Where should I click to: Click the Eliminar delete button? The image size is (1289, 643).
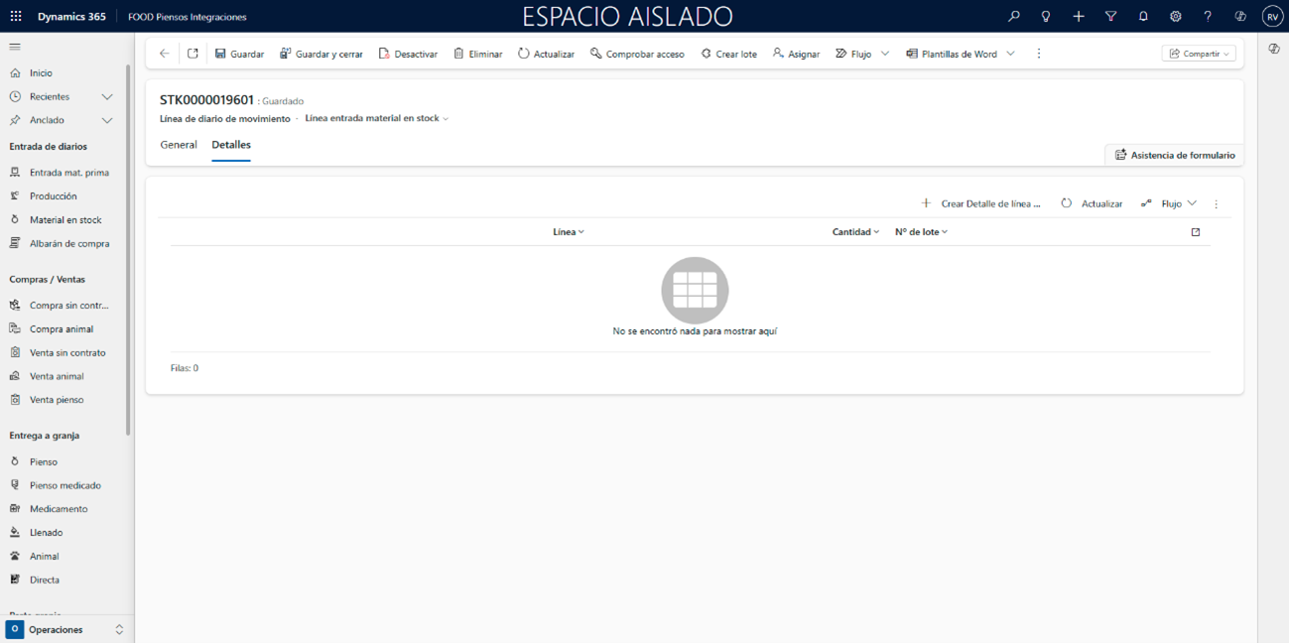click(x=477, y=54)
